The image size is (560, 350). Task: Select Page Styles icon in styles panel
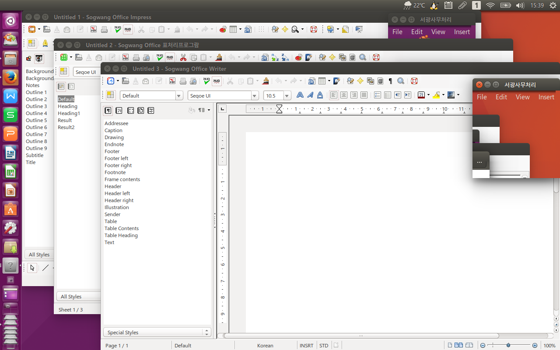tap(140, 110)
